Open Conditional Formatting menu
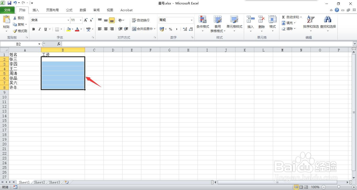 (203, 24)
